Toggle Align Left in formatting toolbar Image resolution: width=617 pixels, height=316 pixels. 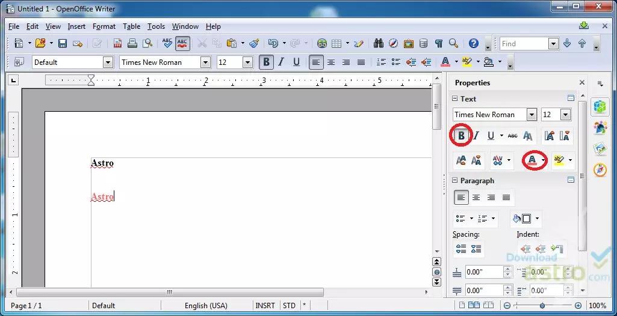tap(316, 62)
